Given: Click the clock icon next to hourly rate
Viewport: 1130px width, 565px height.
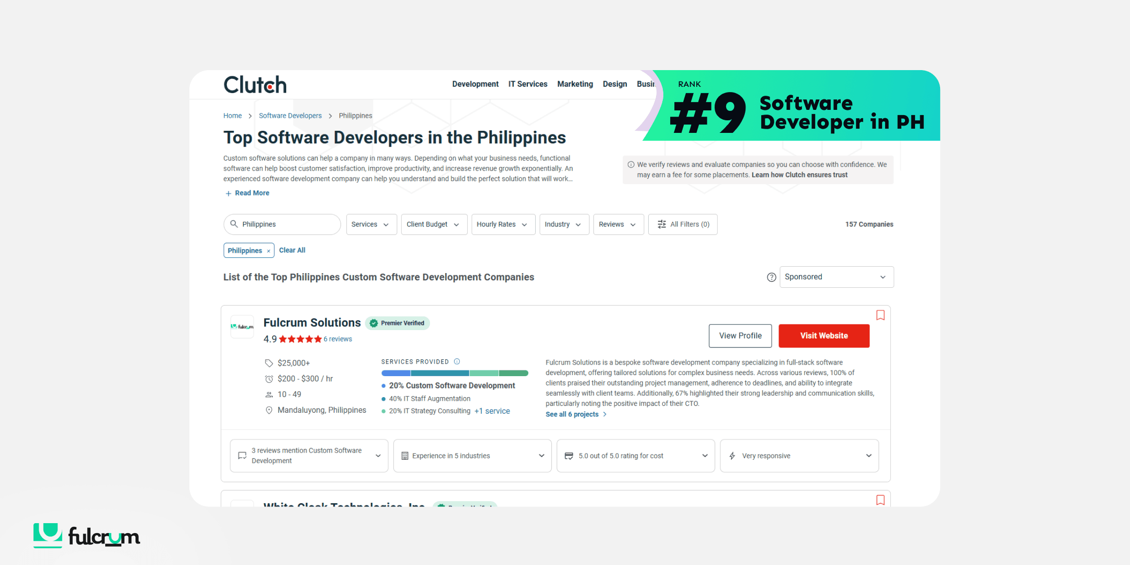Looking at the screenshot, I should pyautogui.click(x=269, y=379).
